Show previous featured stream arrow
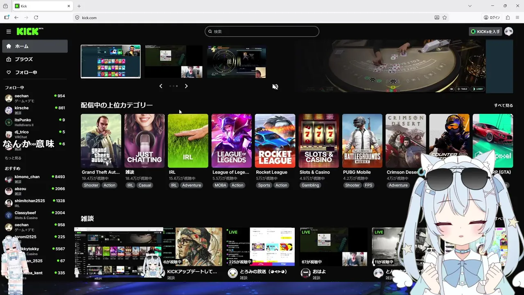524x295 pixels. click(x=161, y=86)
